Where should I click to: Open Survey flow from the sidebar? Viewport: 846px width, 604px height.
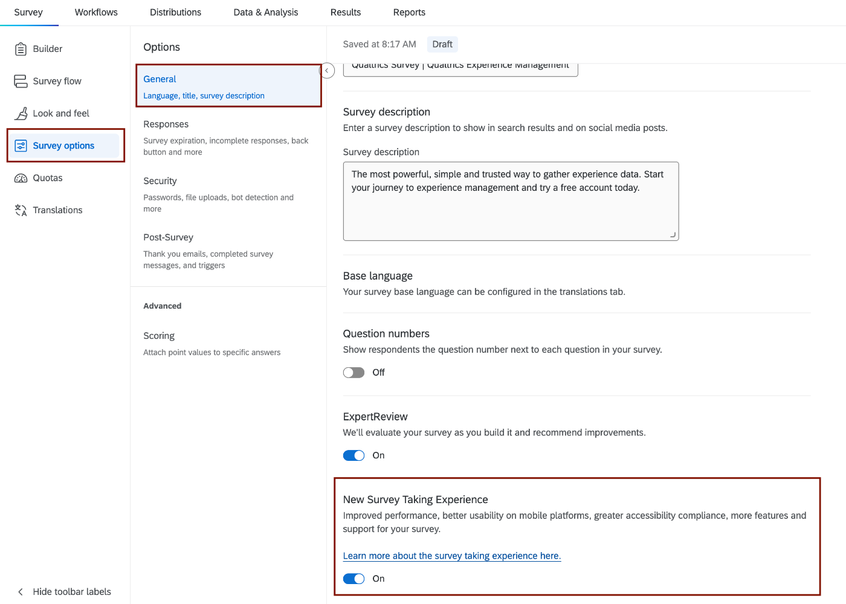point(21,80)
